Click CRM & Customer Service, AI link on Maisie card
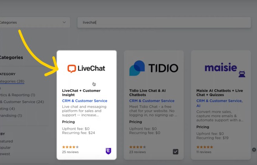This screenshot has width=257, height=165. pos(219,103)
